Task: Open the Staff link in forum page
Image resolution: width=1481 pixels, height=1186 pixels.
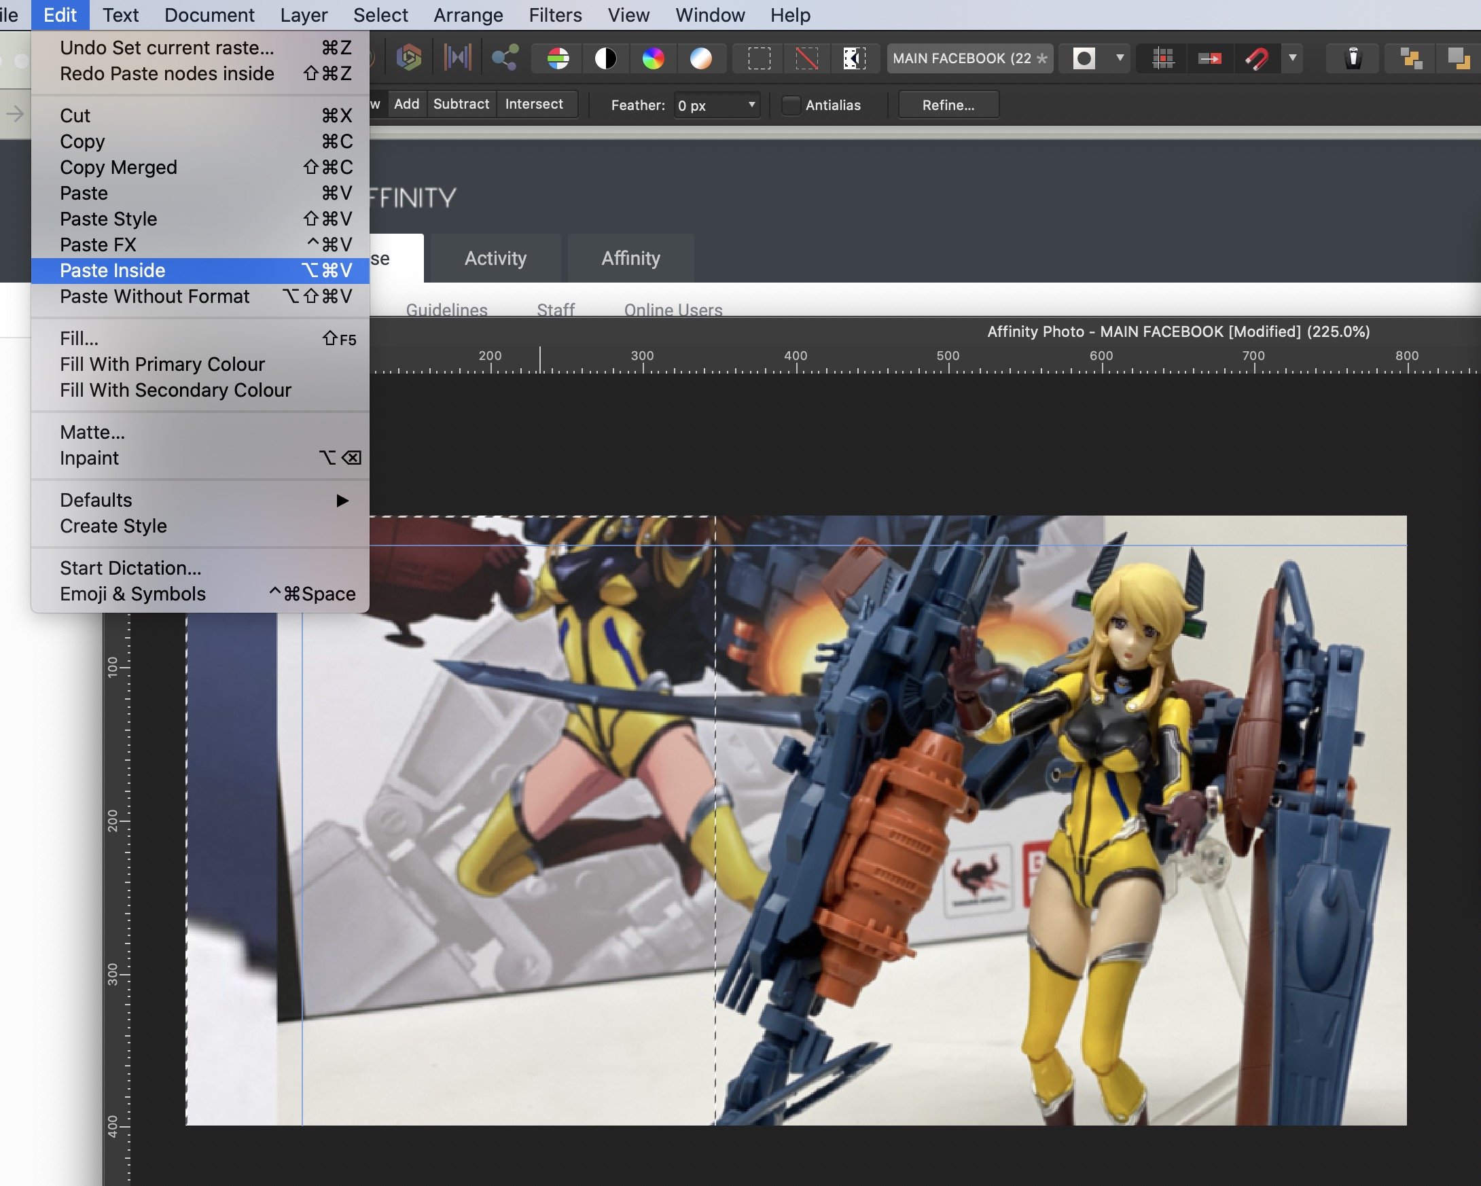Action: point(555,310)
